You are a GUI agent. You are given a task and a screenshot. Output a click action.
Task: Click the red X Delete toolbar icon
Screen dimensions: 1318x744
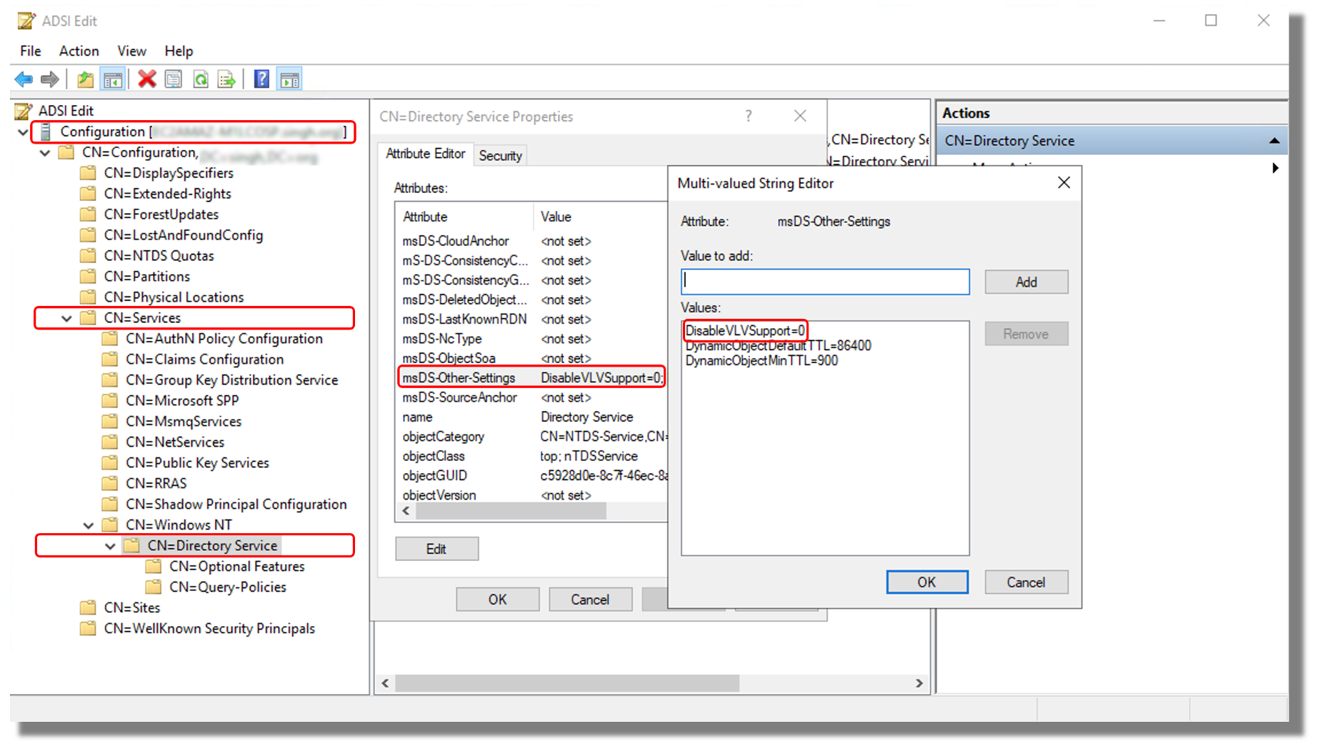tap(146, 79)
